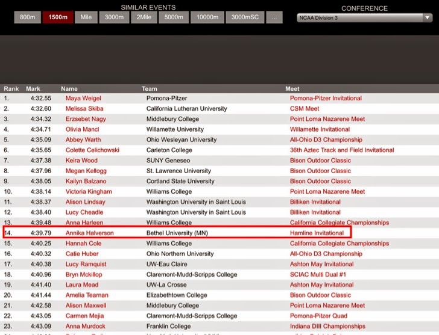
Task: Open Abbey Warth's All-Ohio D3 Championship link
Action: click(326, 140)
